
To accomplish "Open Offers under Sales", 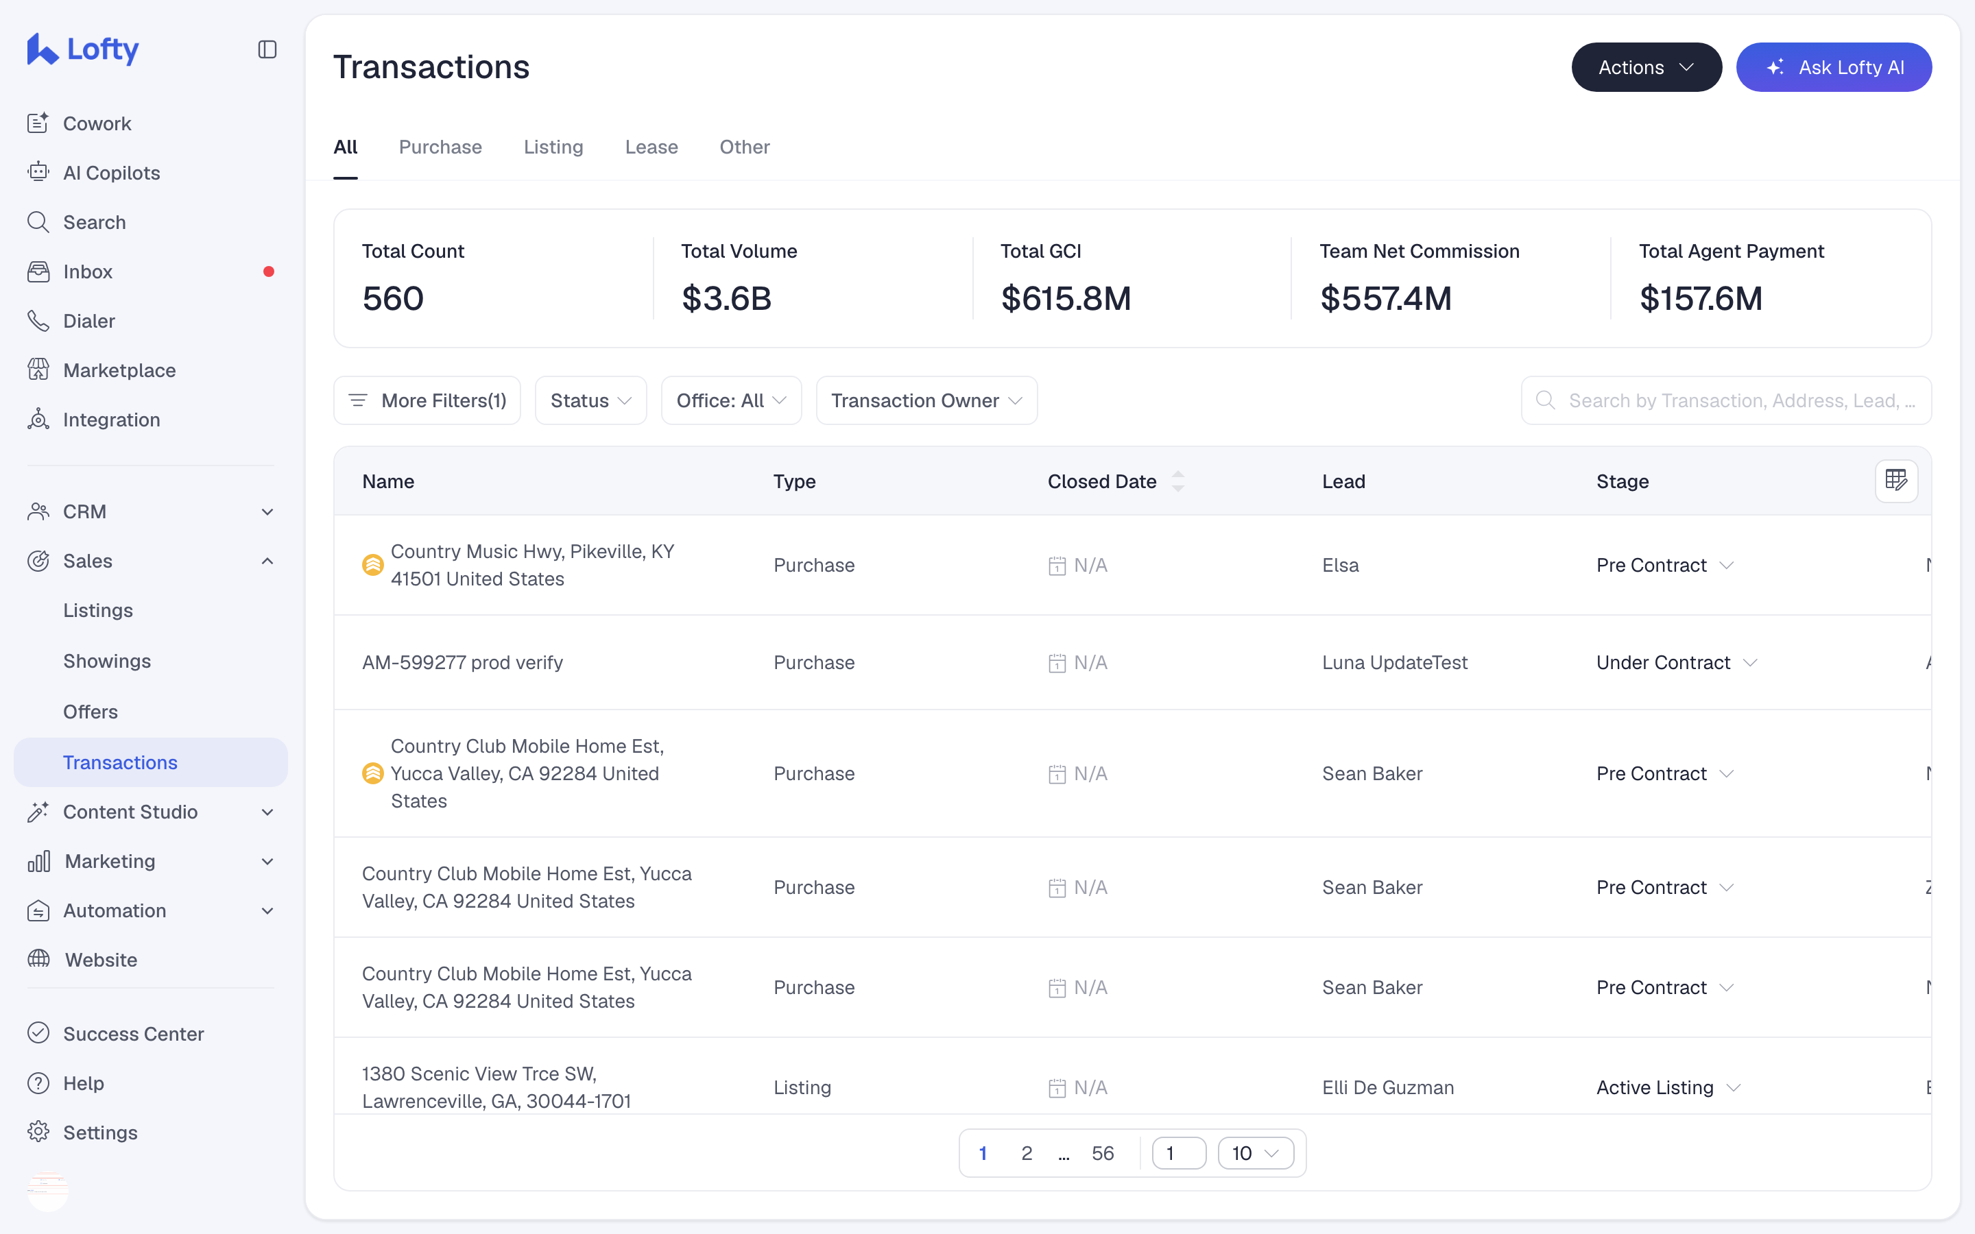I will 91,712.
